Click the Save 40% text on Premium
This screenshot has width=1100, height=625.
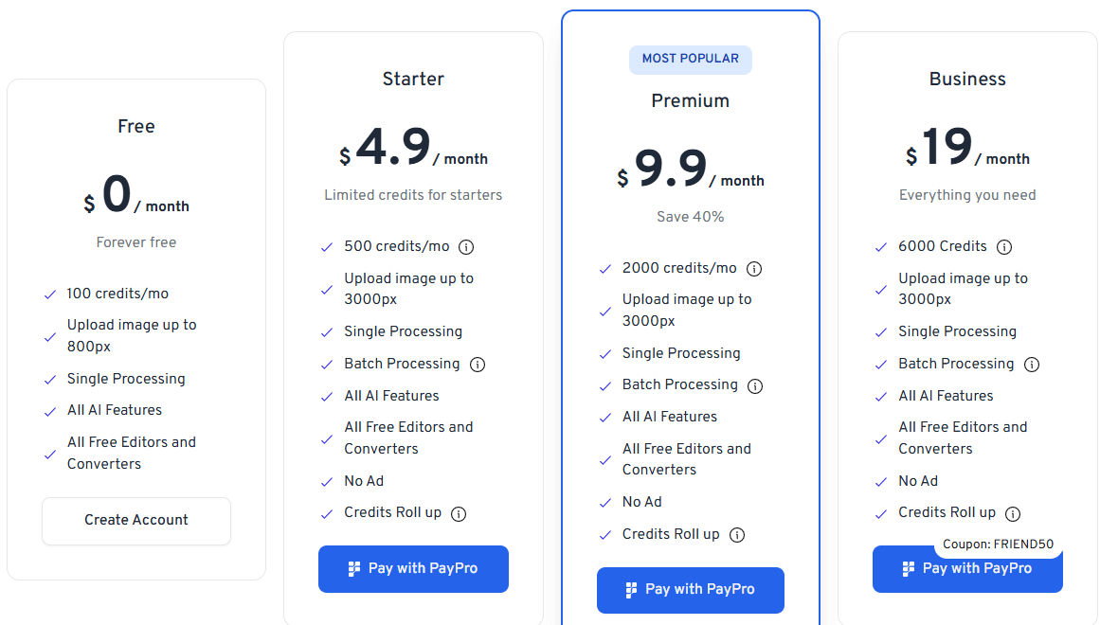pos(690,217)
